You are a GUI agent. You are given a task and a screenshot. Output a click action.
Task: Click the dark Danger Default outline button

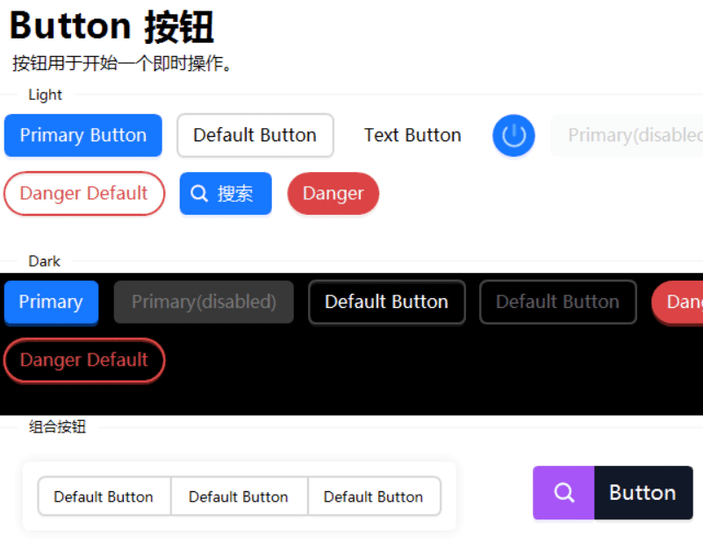(84, 360)
